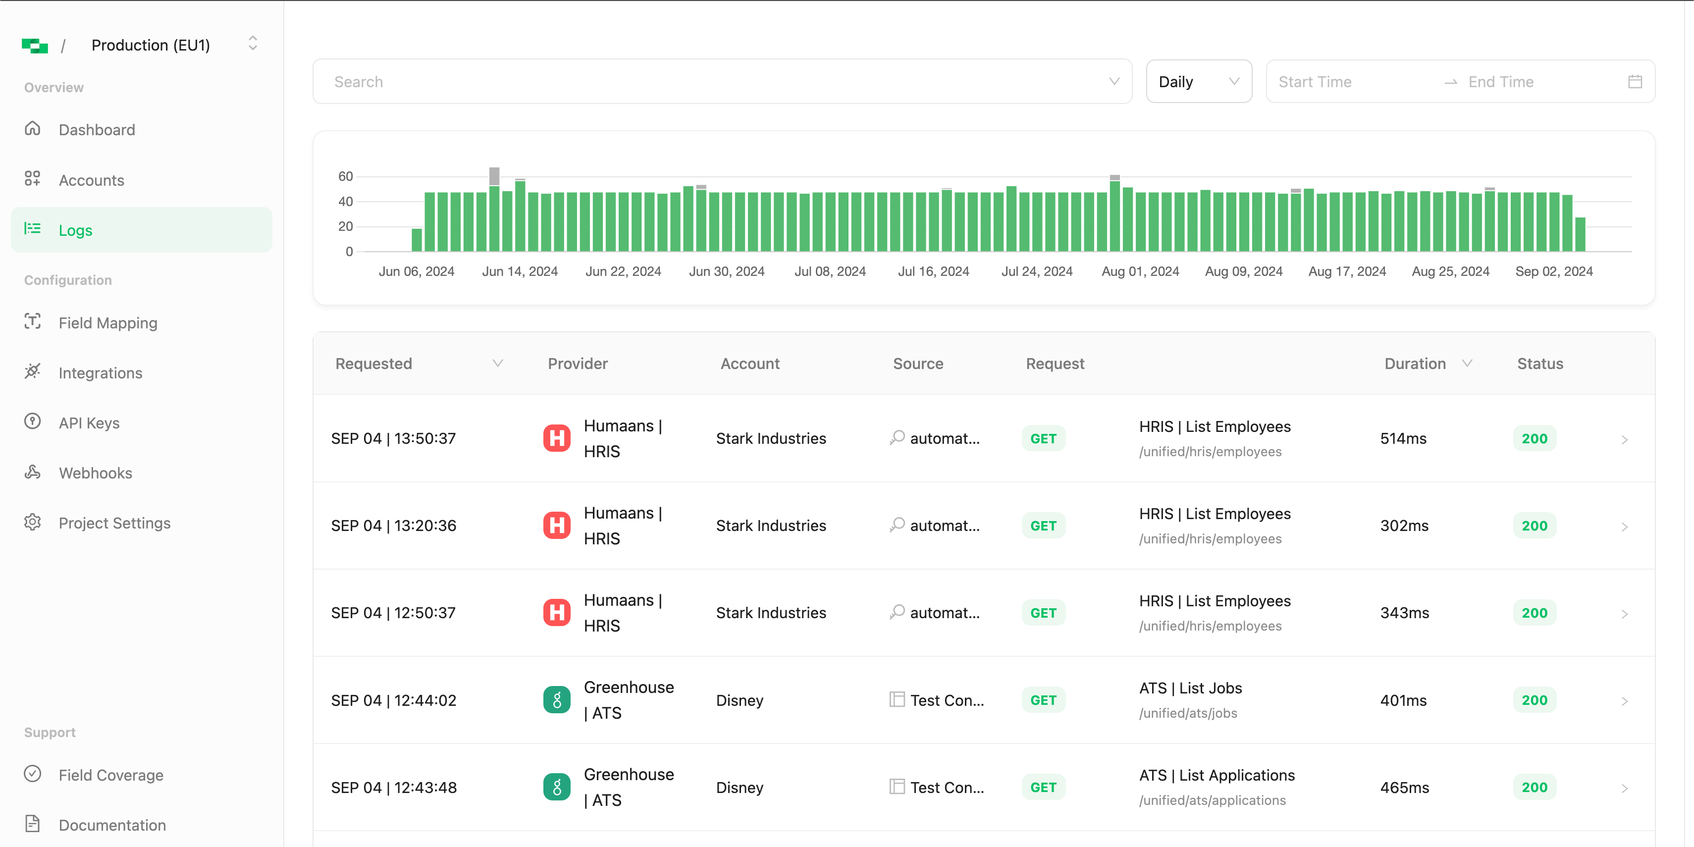The width and height of the screenshot is (1694, 847).
Task: Click the green logo icon at top left
Action: (34, 46)
